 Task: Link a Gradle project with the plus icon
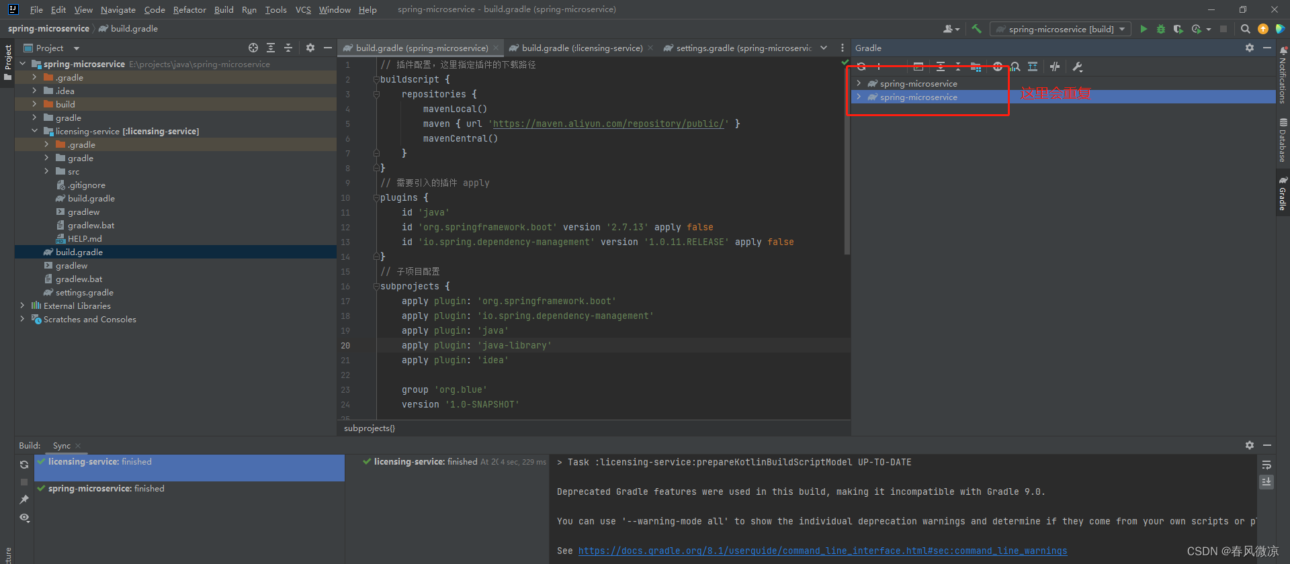[x=879, y=66]
